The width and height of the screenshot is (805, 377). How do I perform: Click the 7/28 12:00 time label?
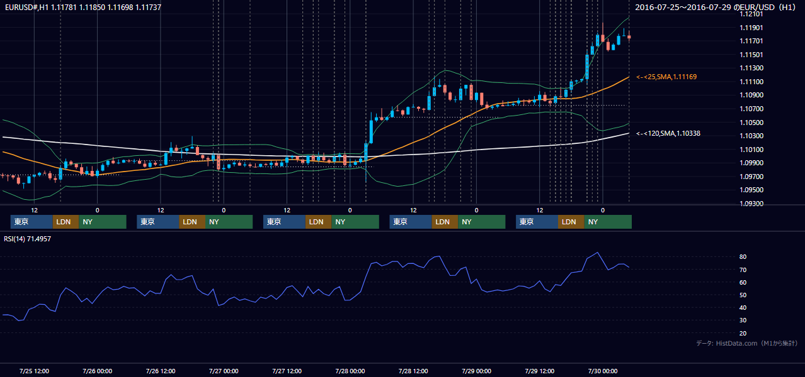tap(413, 371)
